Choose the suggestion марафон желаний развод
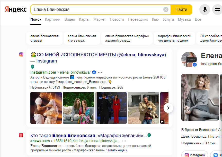The image size is (222, 157). (127, 38)
